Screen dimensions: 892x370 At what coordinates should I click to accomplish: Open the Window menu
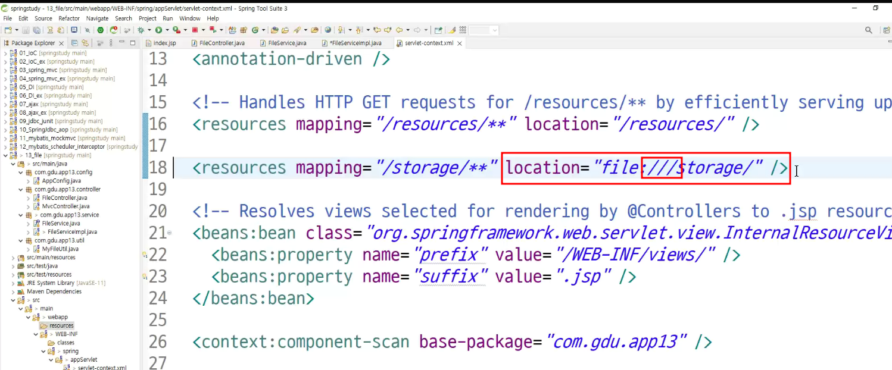[190, 18]
